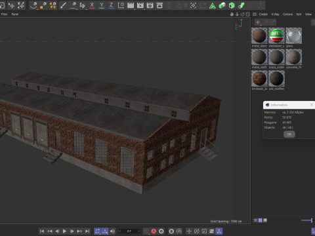Viewport: 315px width, 236px height.
Task: Open Material Manager Edit menu
Action: [299, 14]
